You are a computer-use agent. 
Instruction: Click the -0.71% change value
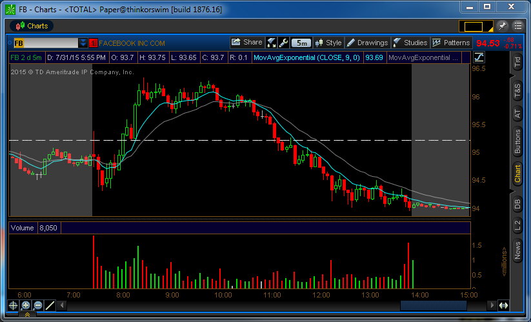pos(513,46)
